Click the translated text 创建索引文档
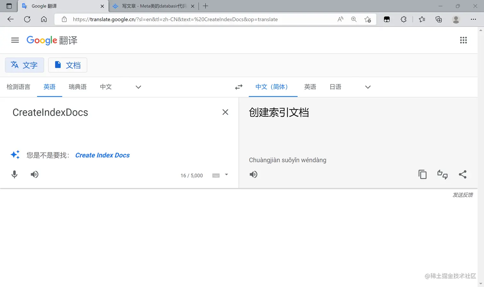 point(279,112)
